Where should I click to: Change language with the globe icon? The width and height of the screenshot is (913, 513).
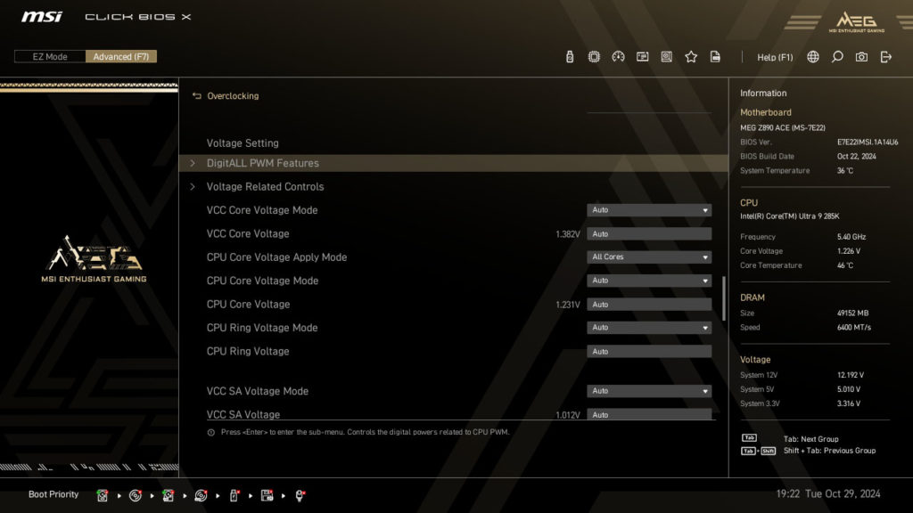click(x=813, y=56)
